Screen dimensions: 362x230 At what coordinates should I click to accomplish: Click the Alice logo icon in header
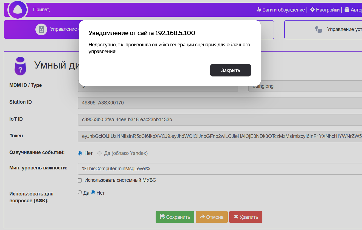coord(18,10)
